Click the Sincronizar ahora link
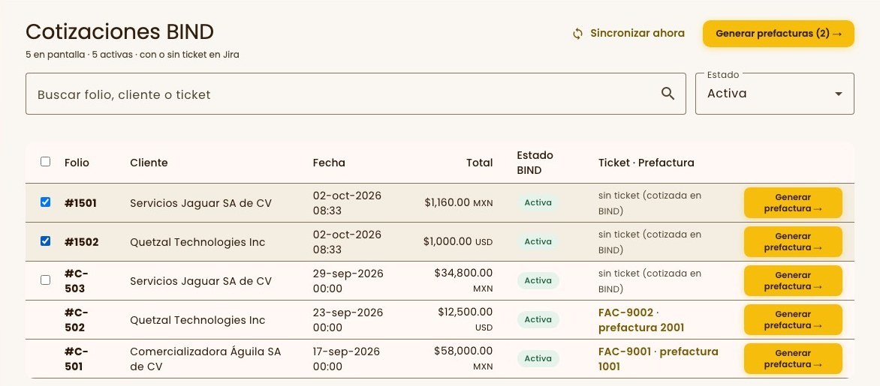 click(x=637, y=33)
